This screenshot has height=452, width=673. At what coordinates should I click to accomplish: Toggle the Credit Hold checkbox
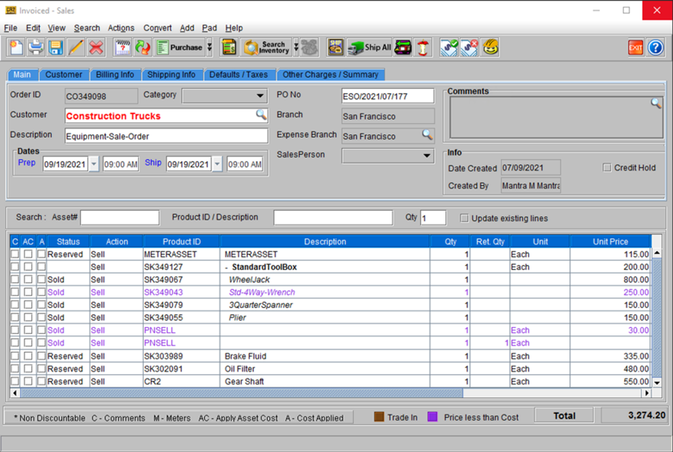click(x=607, y=168)
